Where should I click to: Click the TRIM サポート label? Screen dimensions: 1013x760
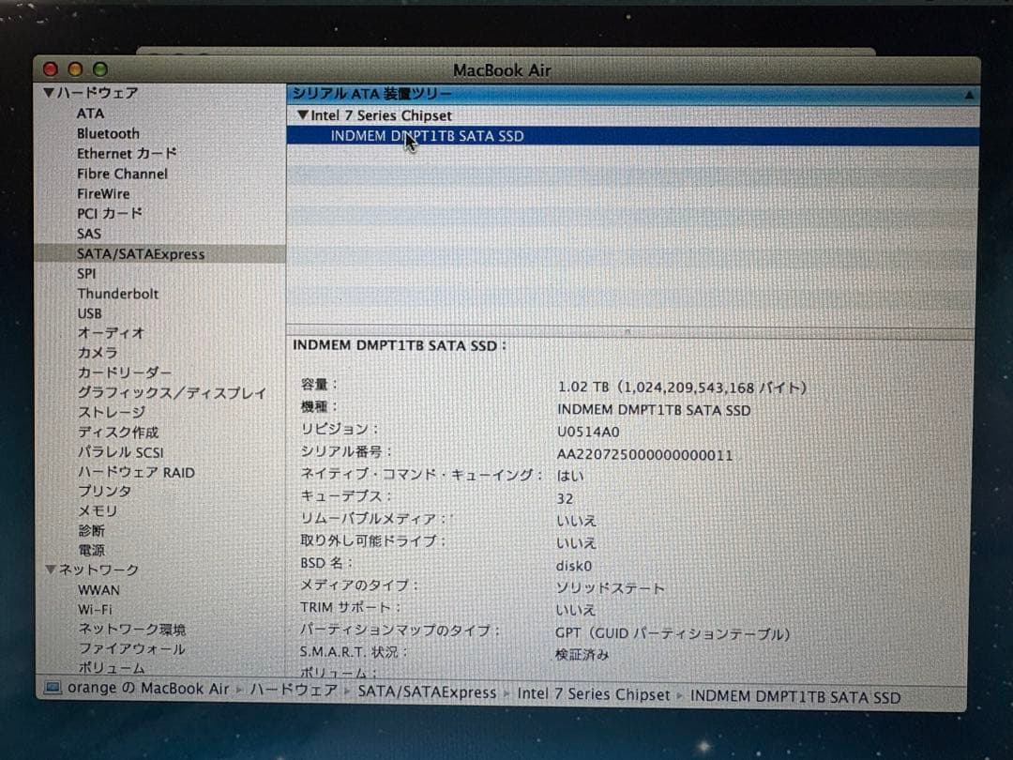tap(350, 607)
